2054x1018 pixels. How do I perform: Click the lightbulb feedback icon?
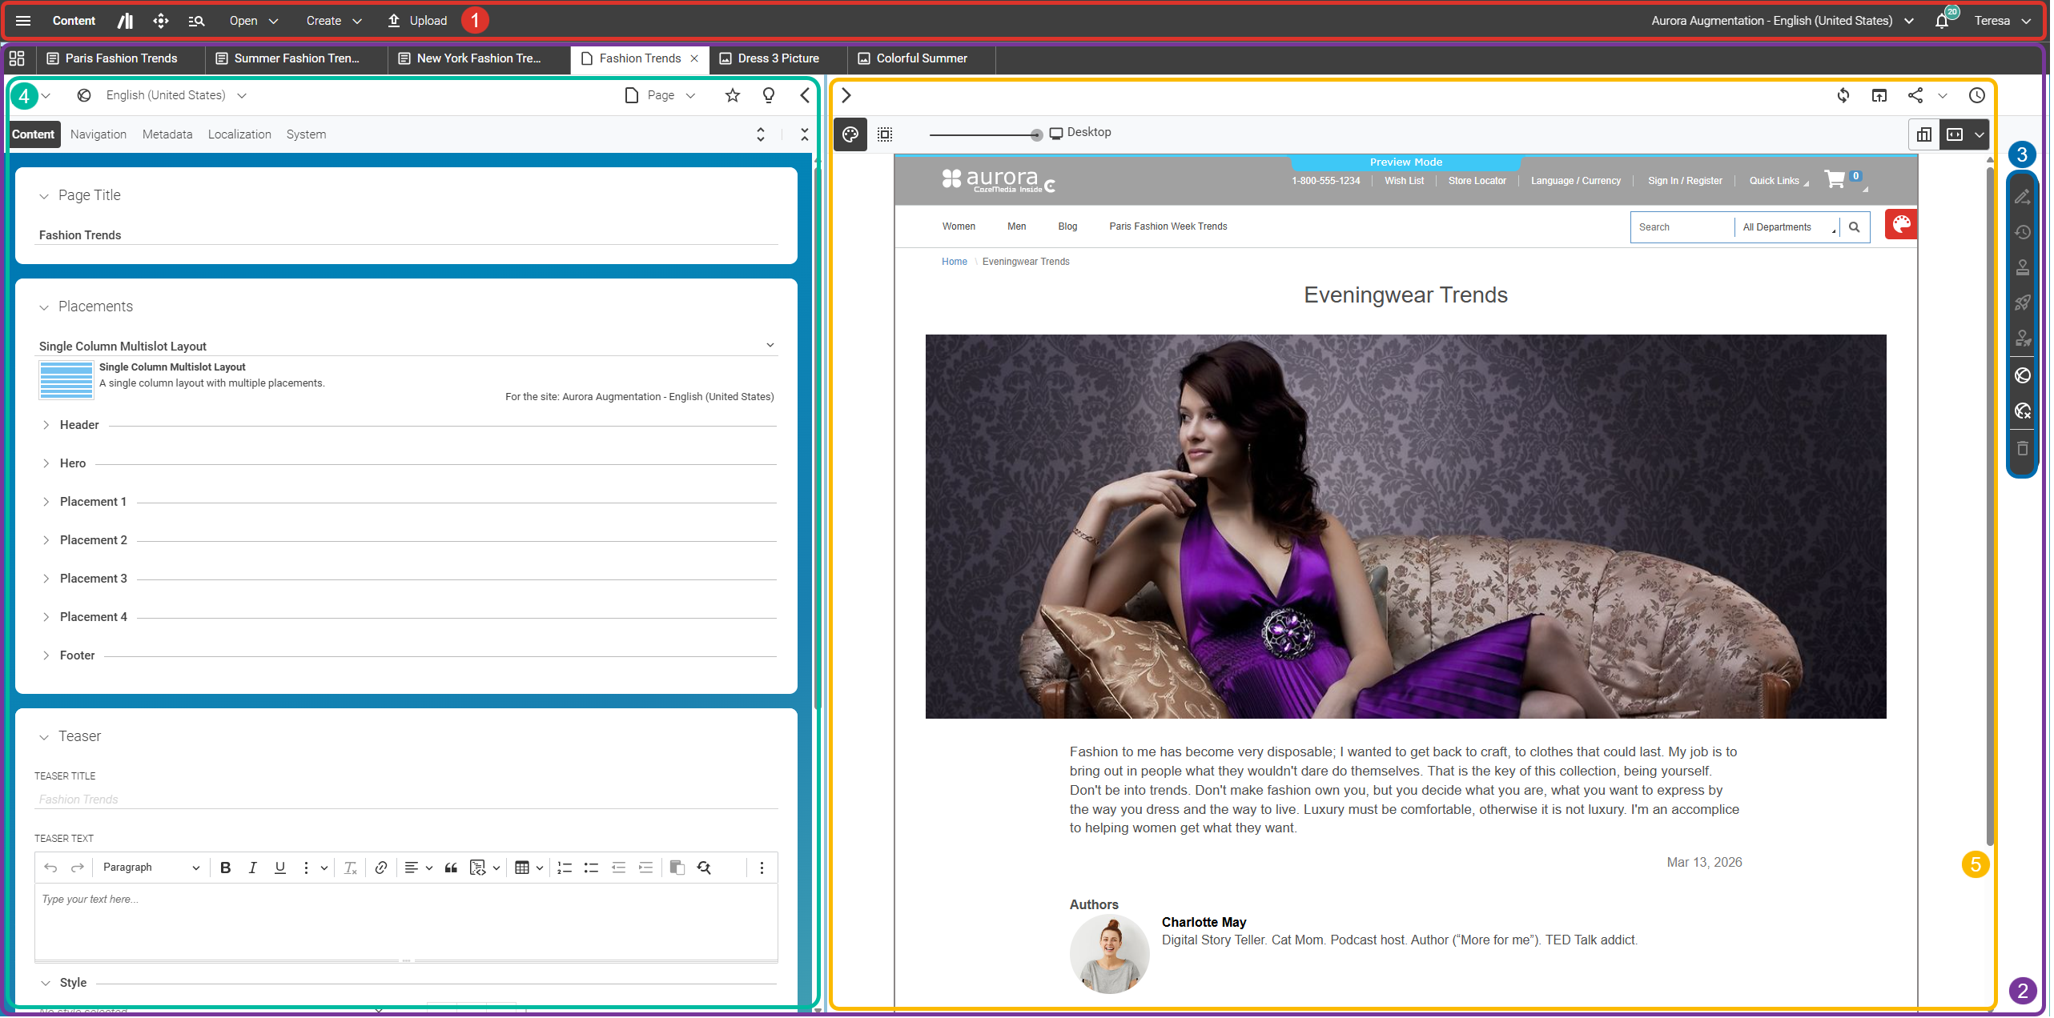coord(770,96)
